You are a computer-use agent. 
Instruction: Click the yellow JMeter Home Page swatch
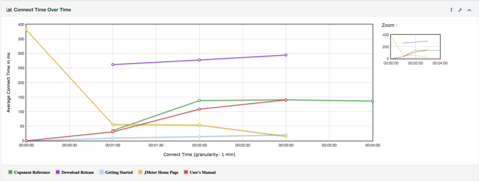tap(140, 172)
